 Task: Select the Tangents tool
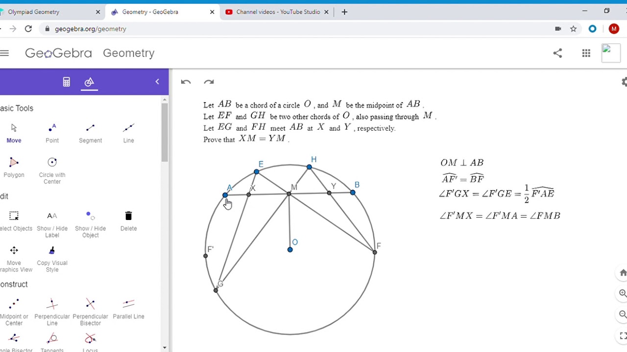52,343
